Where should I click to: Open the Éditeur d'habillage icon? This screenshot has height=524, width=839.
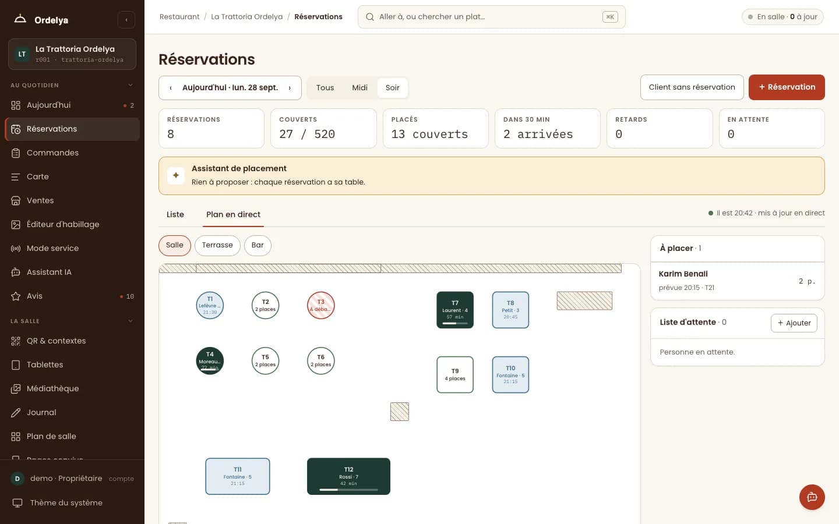(16, 225)
